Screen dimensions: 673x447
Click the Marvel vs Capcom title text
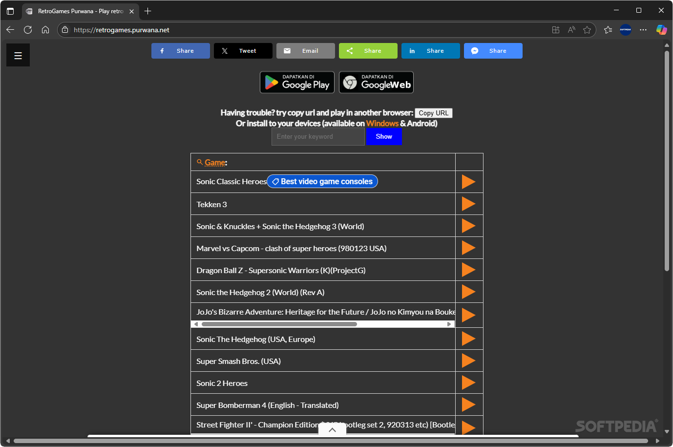[291, 249]
